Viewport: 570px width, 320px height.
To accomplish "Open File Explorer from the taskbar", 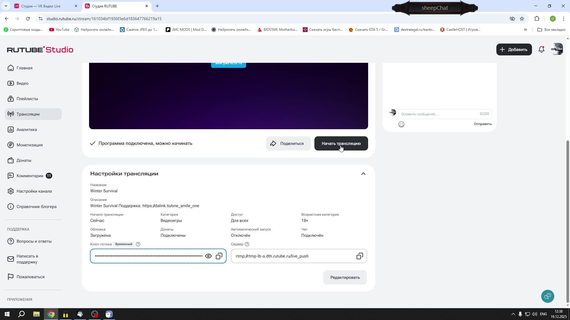I will click(x=36, y=314).
